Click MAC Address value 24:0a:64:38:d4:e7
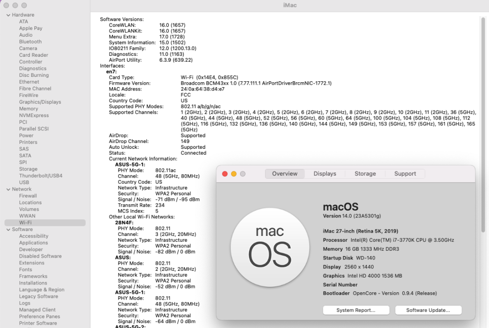 202,89
